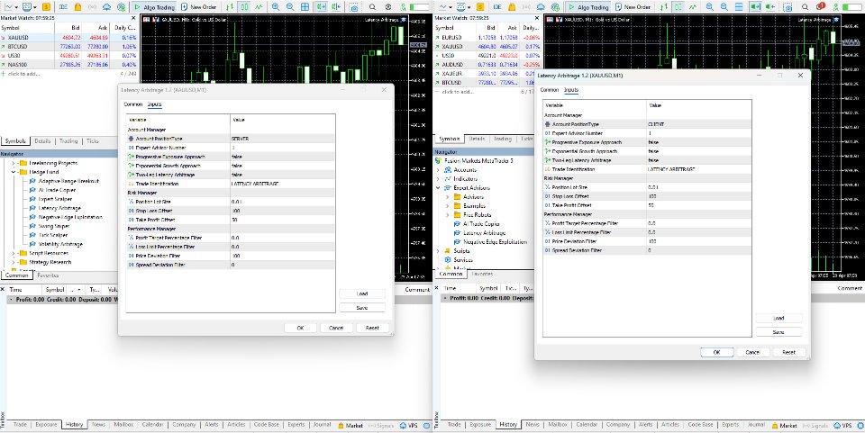Open search magnifier in left terminal toolbar
865x433 pixels.
[372, 7]
